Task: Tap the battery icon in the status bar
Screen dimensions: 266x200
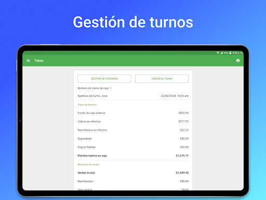Action: [x=230, y=53]
